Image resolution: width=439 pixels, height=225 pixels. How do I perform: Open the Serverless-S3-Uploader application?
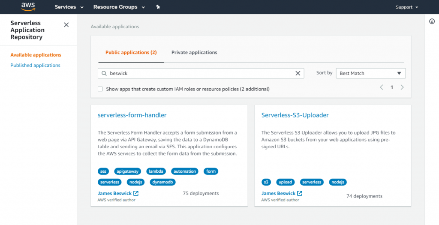295,115
